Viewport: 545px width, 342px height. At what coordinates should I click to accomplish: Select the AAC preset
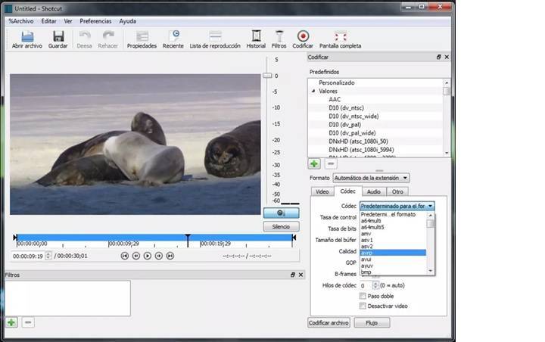tap(335, 99)
